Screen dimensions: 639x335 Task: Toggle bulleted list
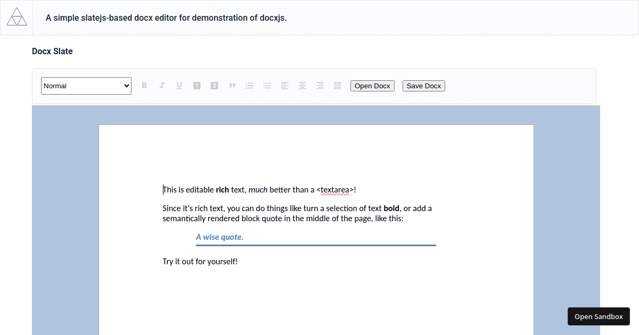coord(267,86)
